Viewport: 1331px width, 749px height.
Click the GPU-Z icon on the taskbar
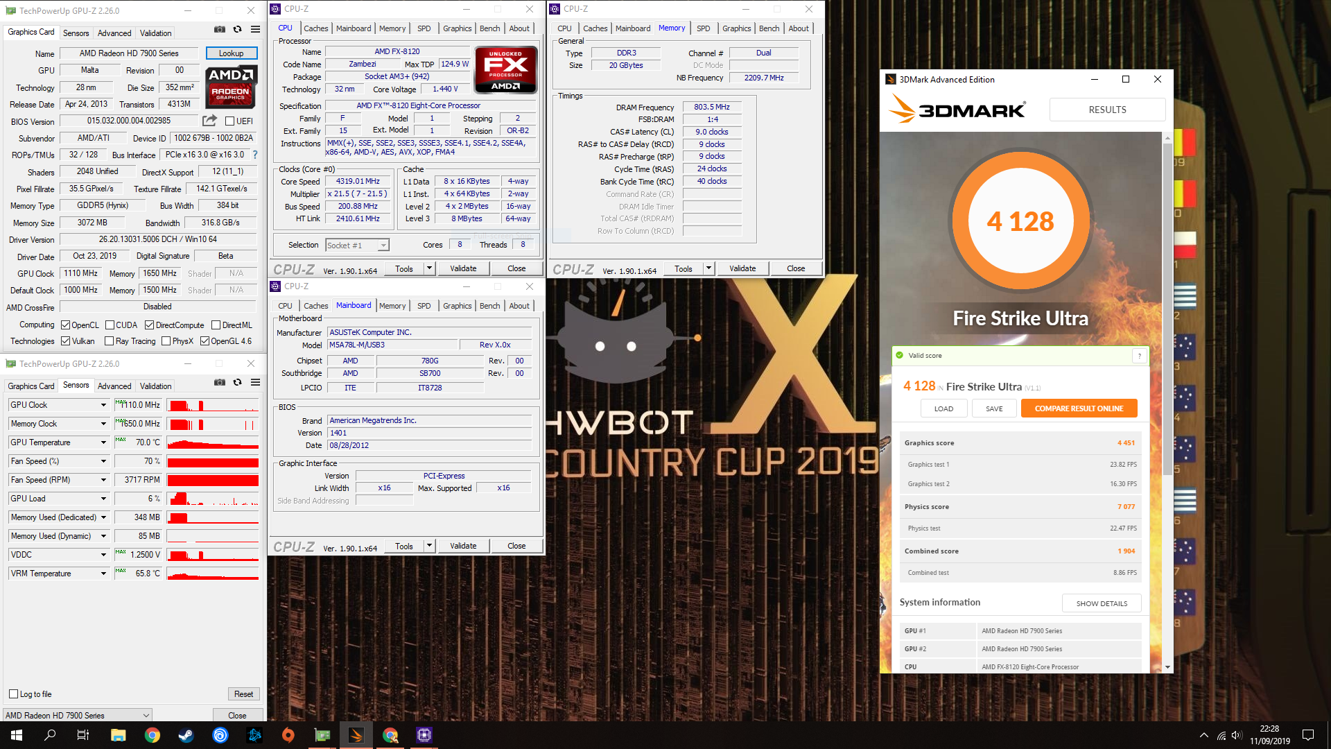[x=322, y=735]
